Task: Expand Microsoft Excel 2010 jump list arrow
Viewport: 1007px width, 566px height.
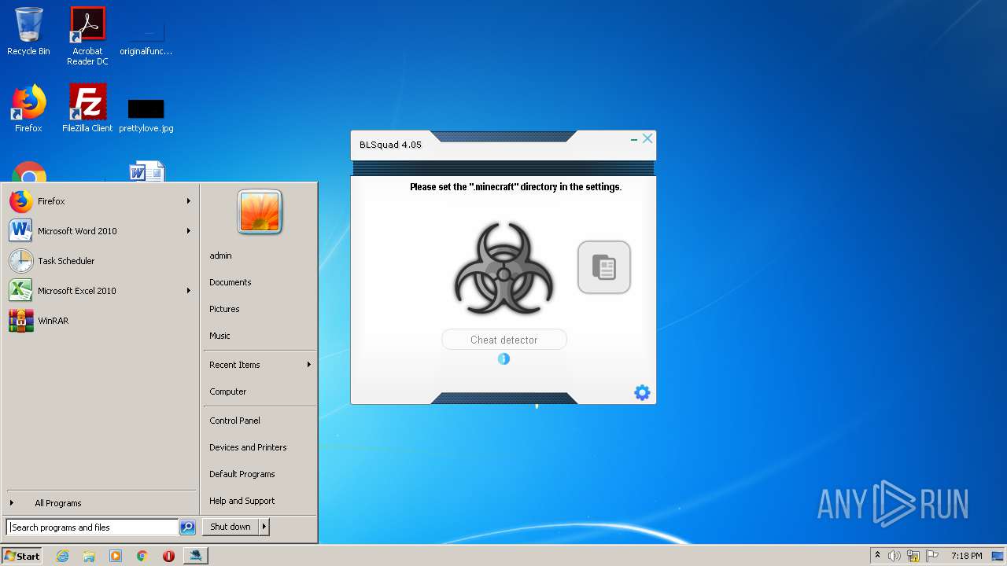Action: point(189,291)
